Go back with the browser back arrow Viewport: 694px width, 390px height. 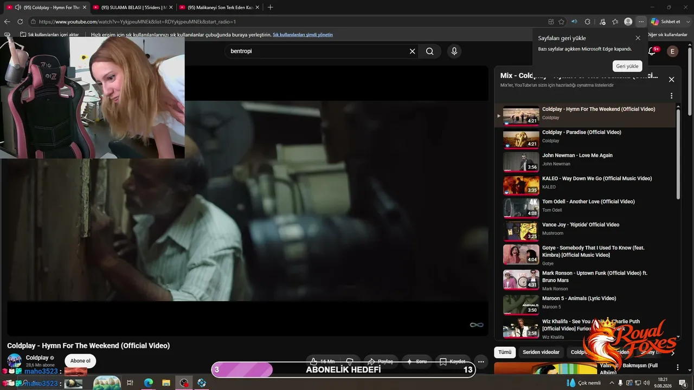[7, 22]
